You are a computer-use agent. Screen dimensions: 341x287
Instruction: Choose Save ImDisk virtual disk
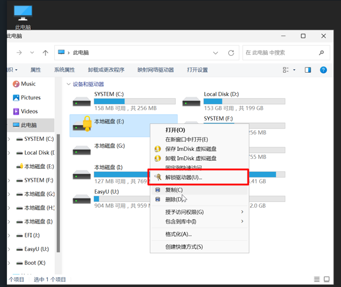click(200, 149)
